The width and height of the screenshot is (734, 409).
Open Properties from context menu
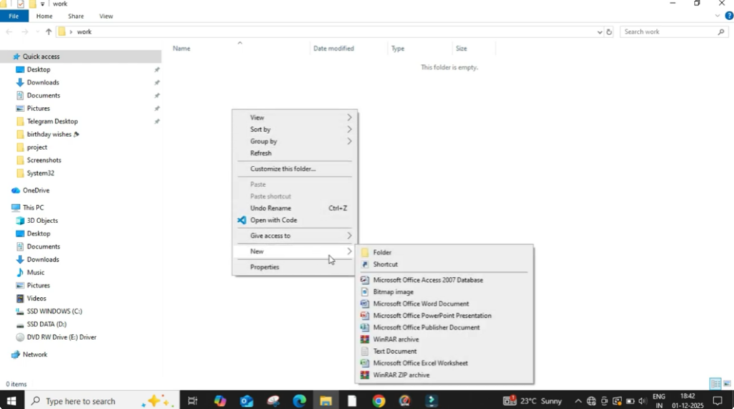[295, 267]
